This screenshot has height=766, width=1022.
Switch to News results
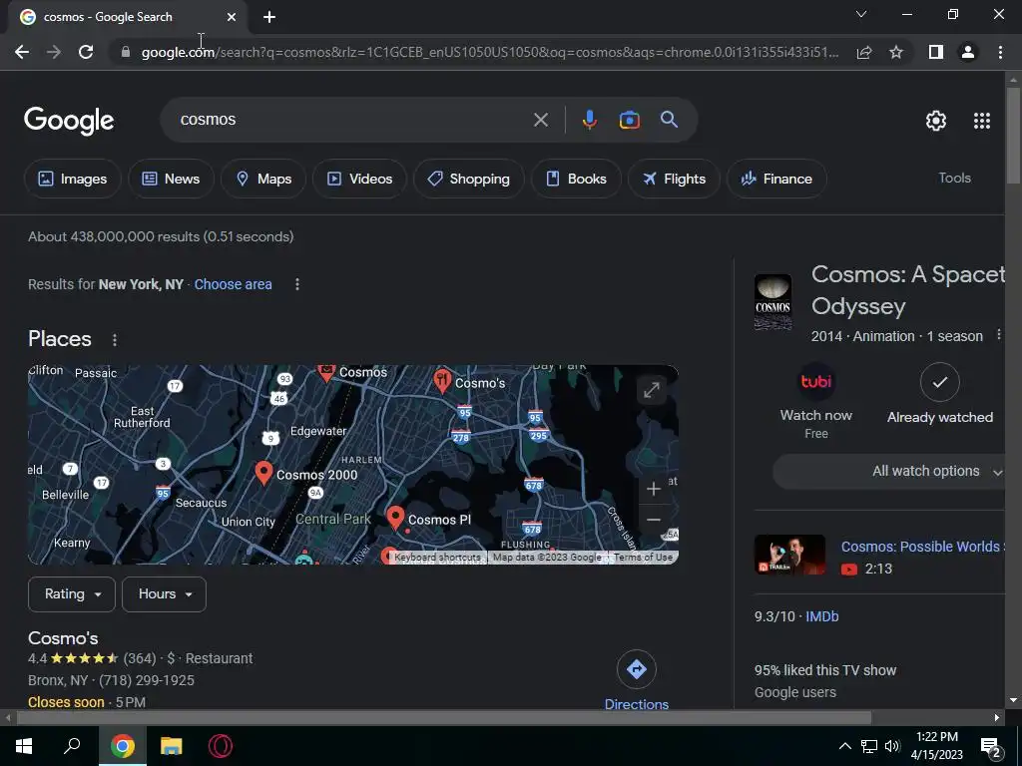(171, 179)
